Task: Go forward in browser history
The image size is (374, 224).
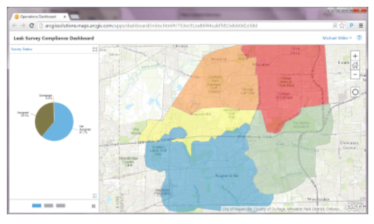Action: (23, 26)
